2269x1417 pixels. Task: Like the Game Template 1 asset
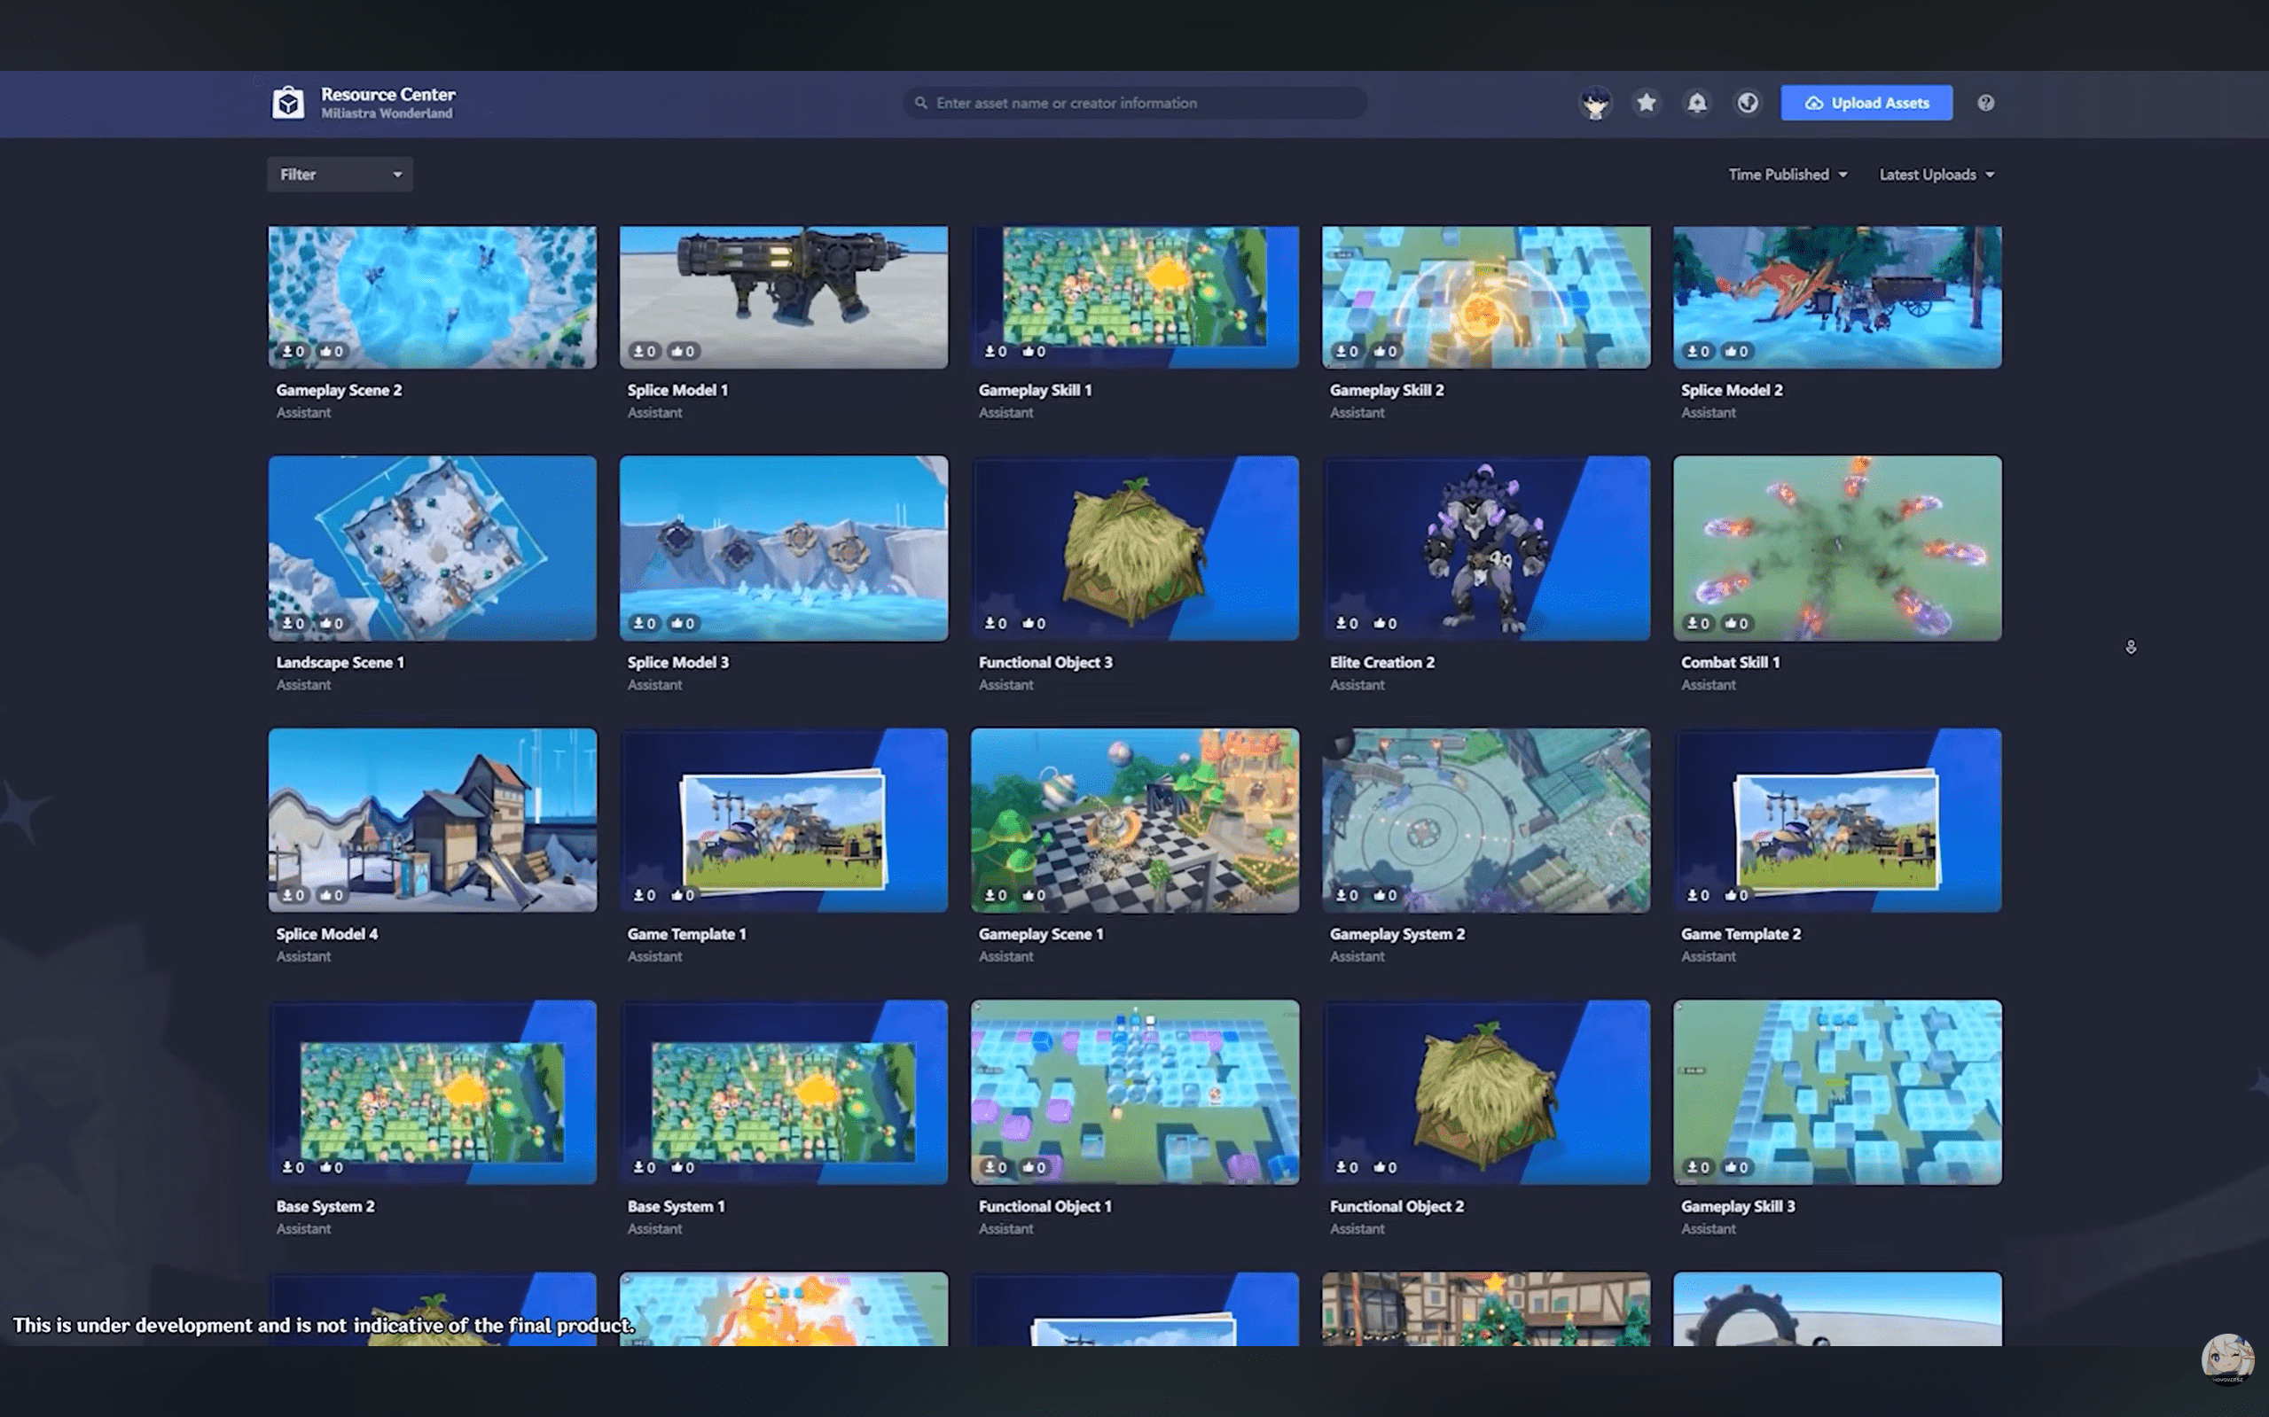pyautogui.click(x=677, y=895)
